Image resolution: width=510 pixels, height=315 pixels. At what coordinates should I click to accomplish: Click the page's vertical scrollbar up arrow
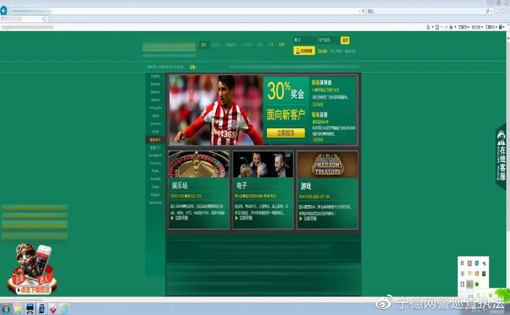point(508,38)
